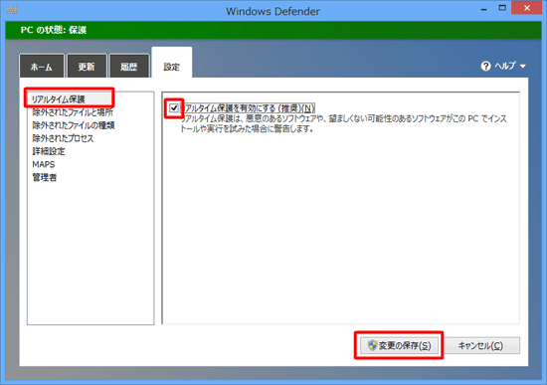547x385 pixels.
Task: Switch to the 更新 tab
Action: [x=87, y=66]
